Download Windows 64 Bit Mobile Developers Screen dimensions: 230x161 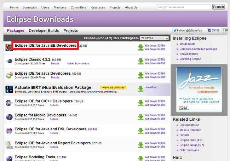tap(155, 119)
